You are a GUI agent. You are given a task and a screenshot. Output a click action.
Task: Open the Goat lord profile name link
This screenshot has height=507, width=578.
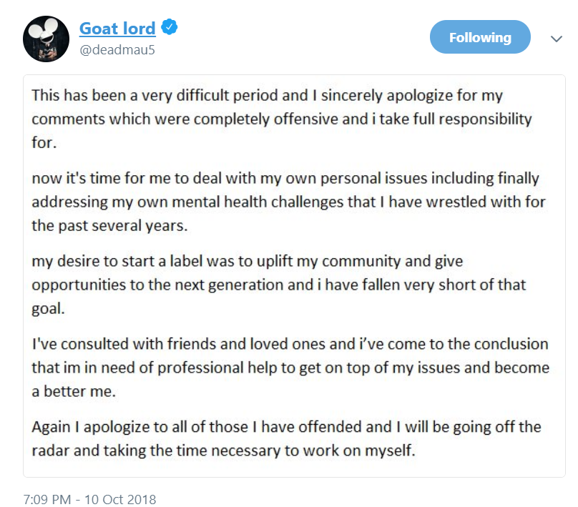117,29
